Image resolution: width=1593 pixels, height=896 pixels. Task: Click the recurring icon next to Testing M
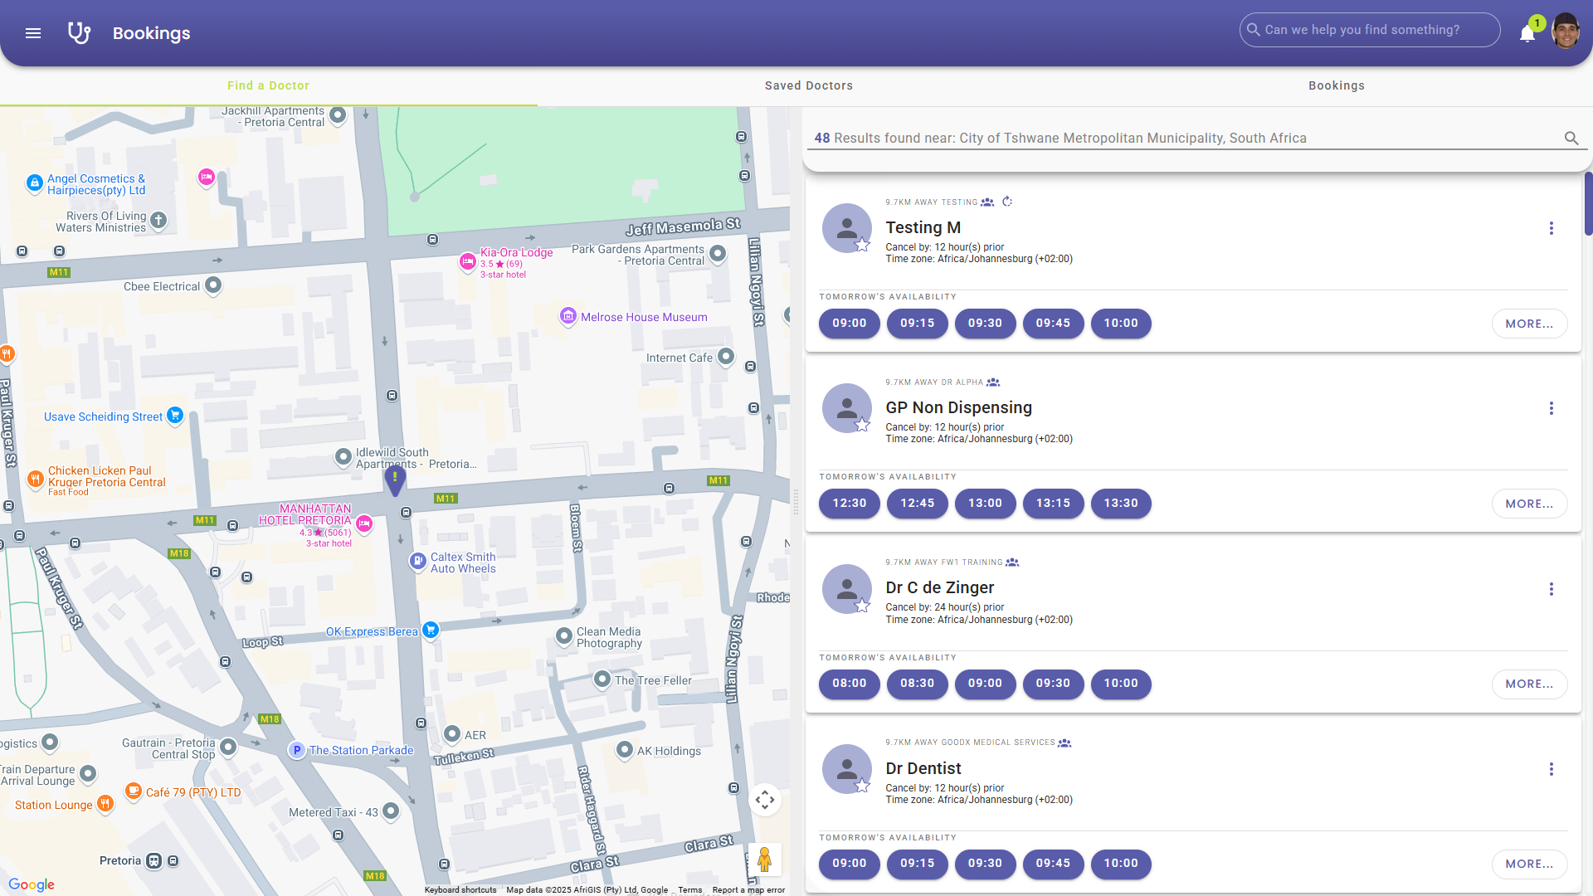(x=1007, y=202)
